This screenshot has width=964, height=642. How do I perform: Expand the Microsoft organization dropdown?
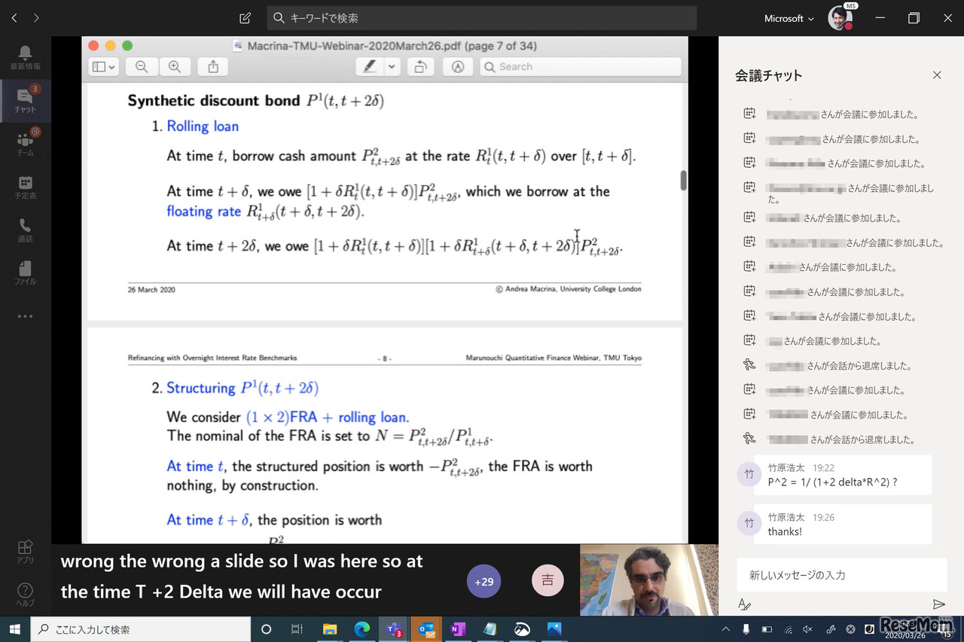coord(789,18)
